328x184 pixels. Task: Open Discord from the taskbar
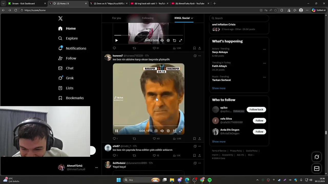(x=180, y=180)
